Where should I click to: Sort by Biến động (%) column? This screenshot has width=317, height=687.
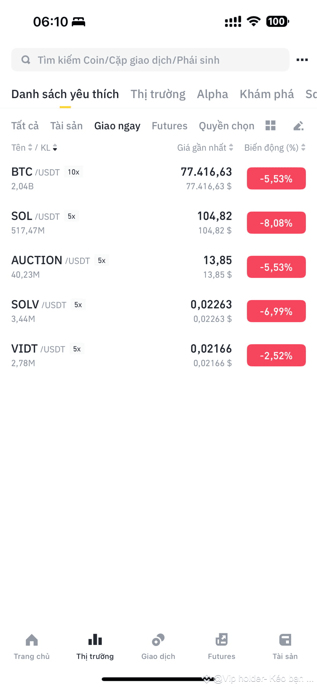(x=275, y=148)
